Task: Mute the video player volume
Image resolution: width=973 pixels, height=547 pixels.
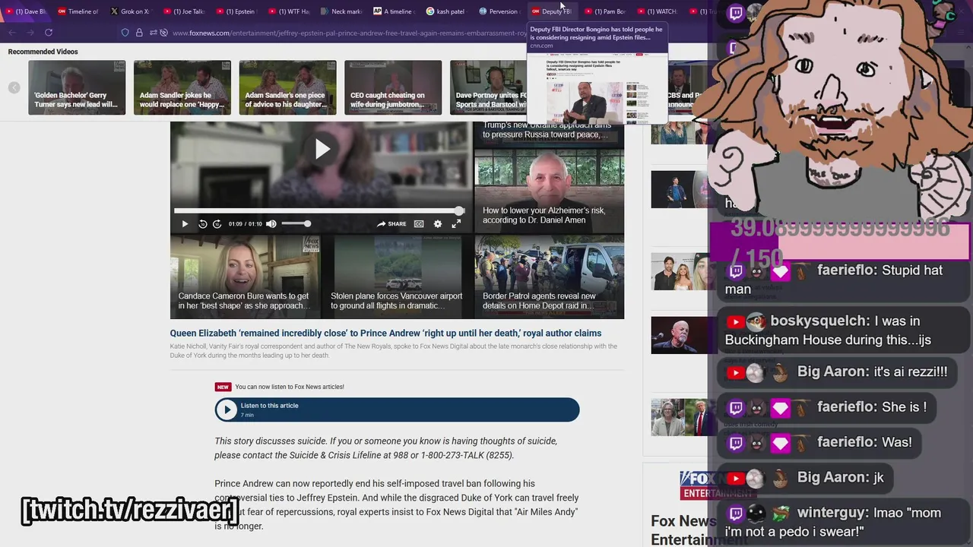Action: [271, 224]
